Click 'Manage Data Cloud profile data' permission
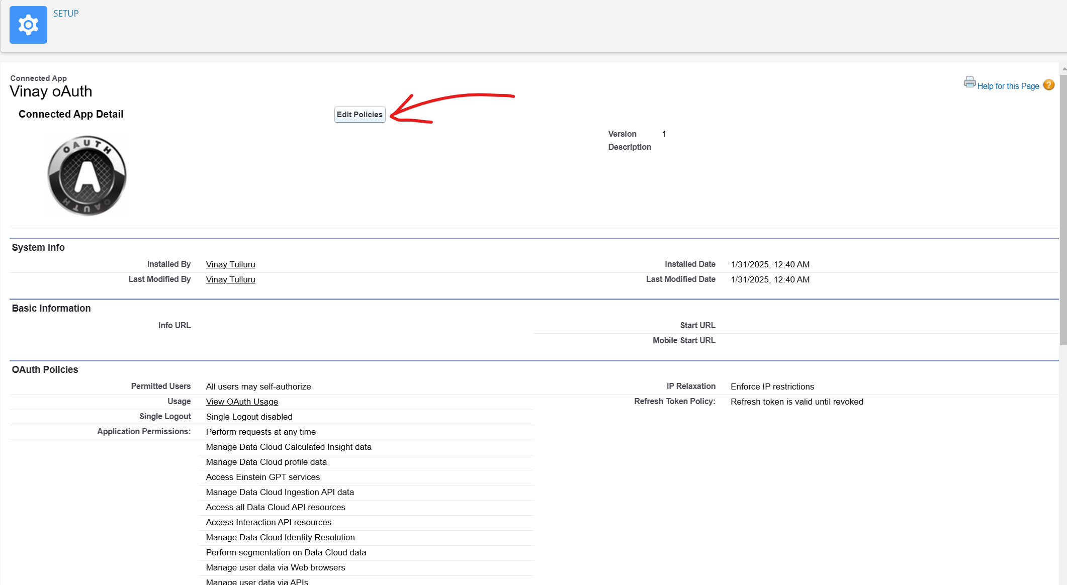This screenshot has height=585, width=1067. point(266,462)
